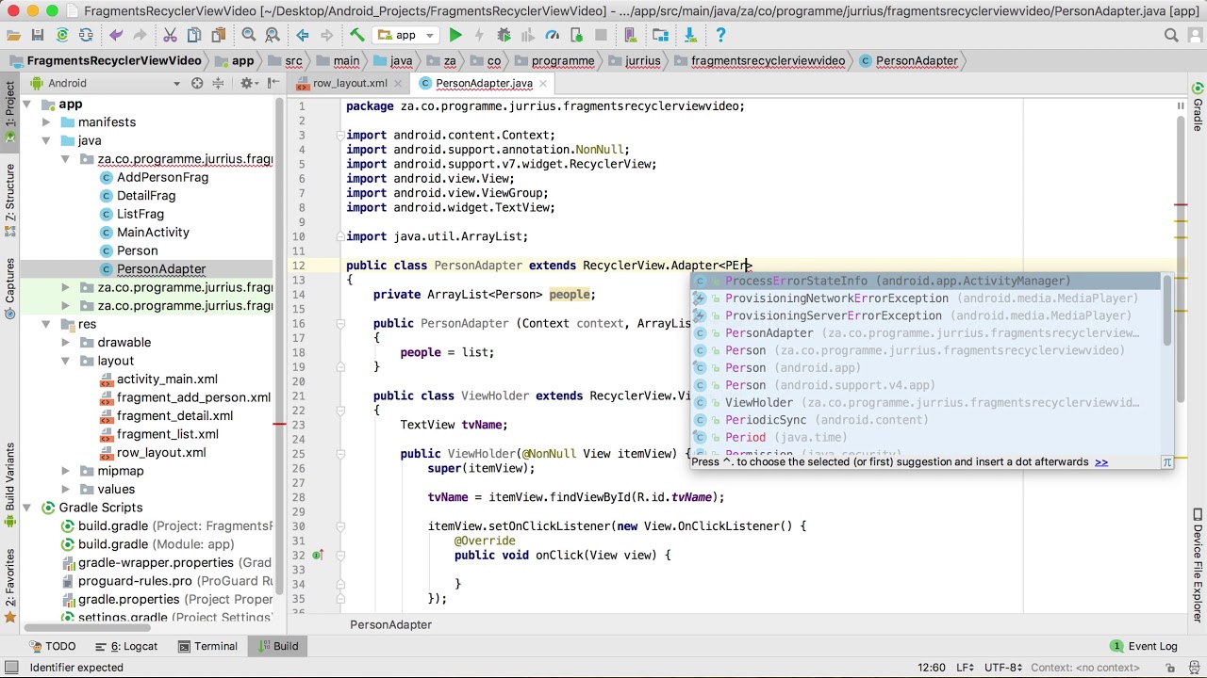Click the Replace icon next to Find
1207x678 pixels.
[273, 35]
